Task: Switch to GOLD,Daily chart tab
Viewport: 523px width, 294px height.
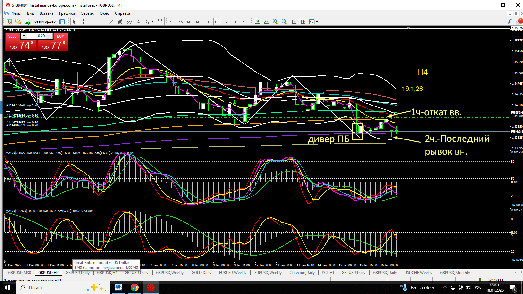Action: pos(201,273)
